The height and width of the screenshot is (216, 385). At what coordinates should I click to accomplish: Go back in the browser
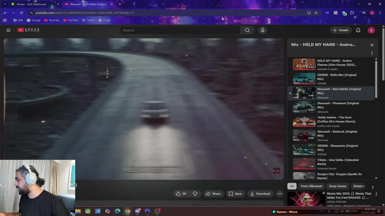pyautogui.click(x=5, y=13)
